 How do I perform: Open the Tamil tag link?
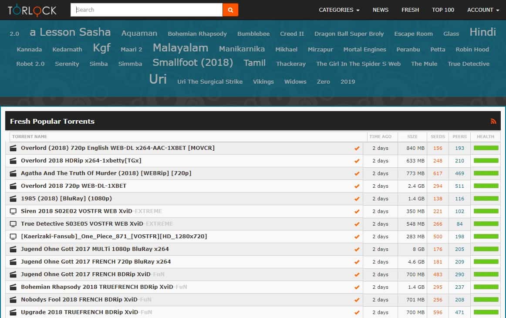tap(254, 63)
